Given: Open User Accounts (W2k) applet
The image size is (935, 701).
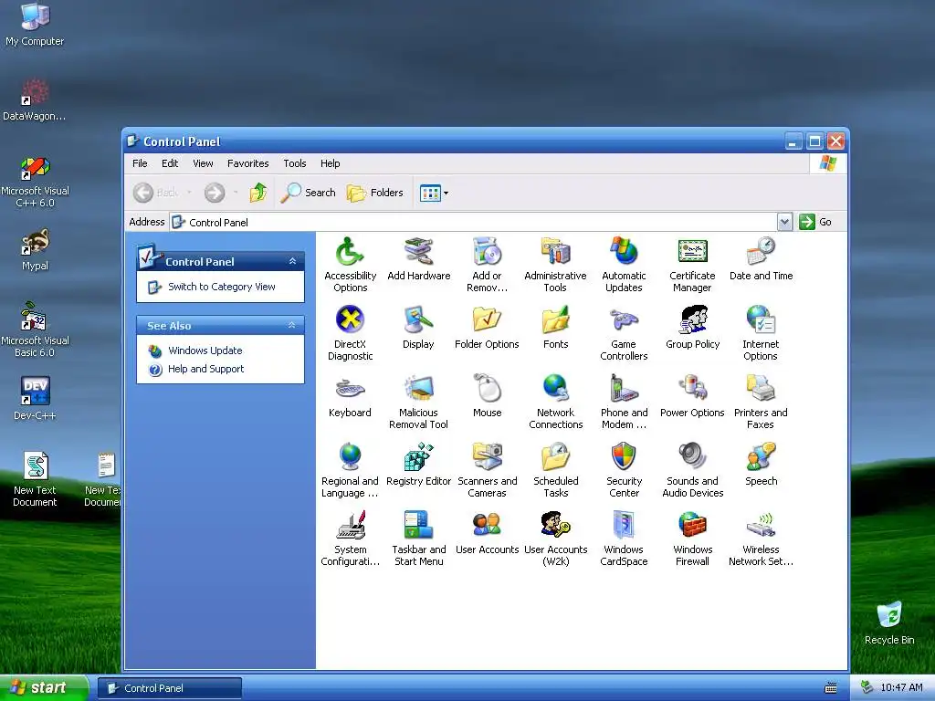Looking at the screenshot, I should (555, 539).
